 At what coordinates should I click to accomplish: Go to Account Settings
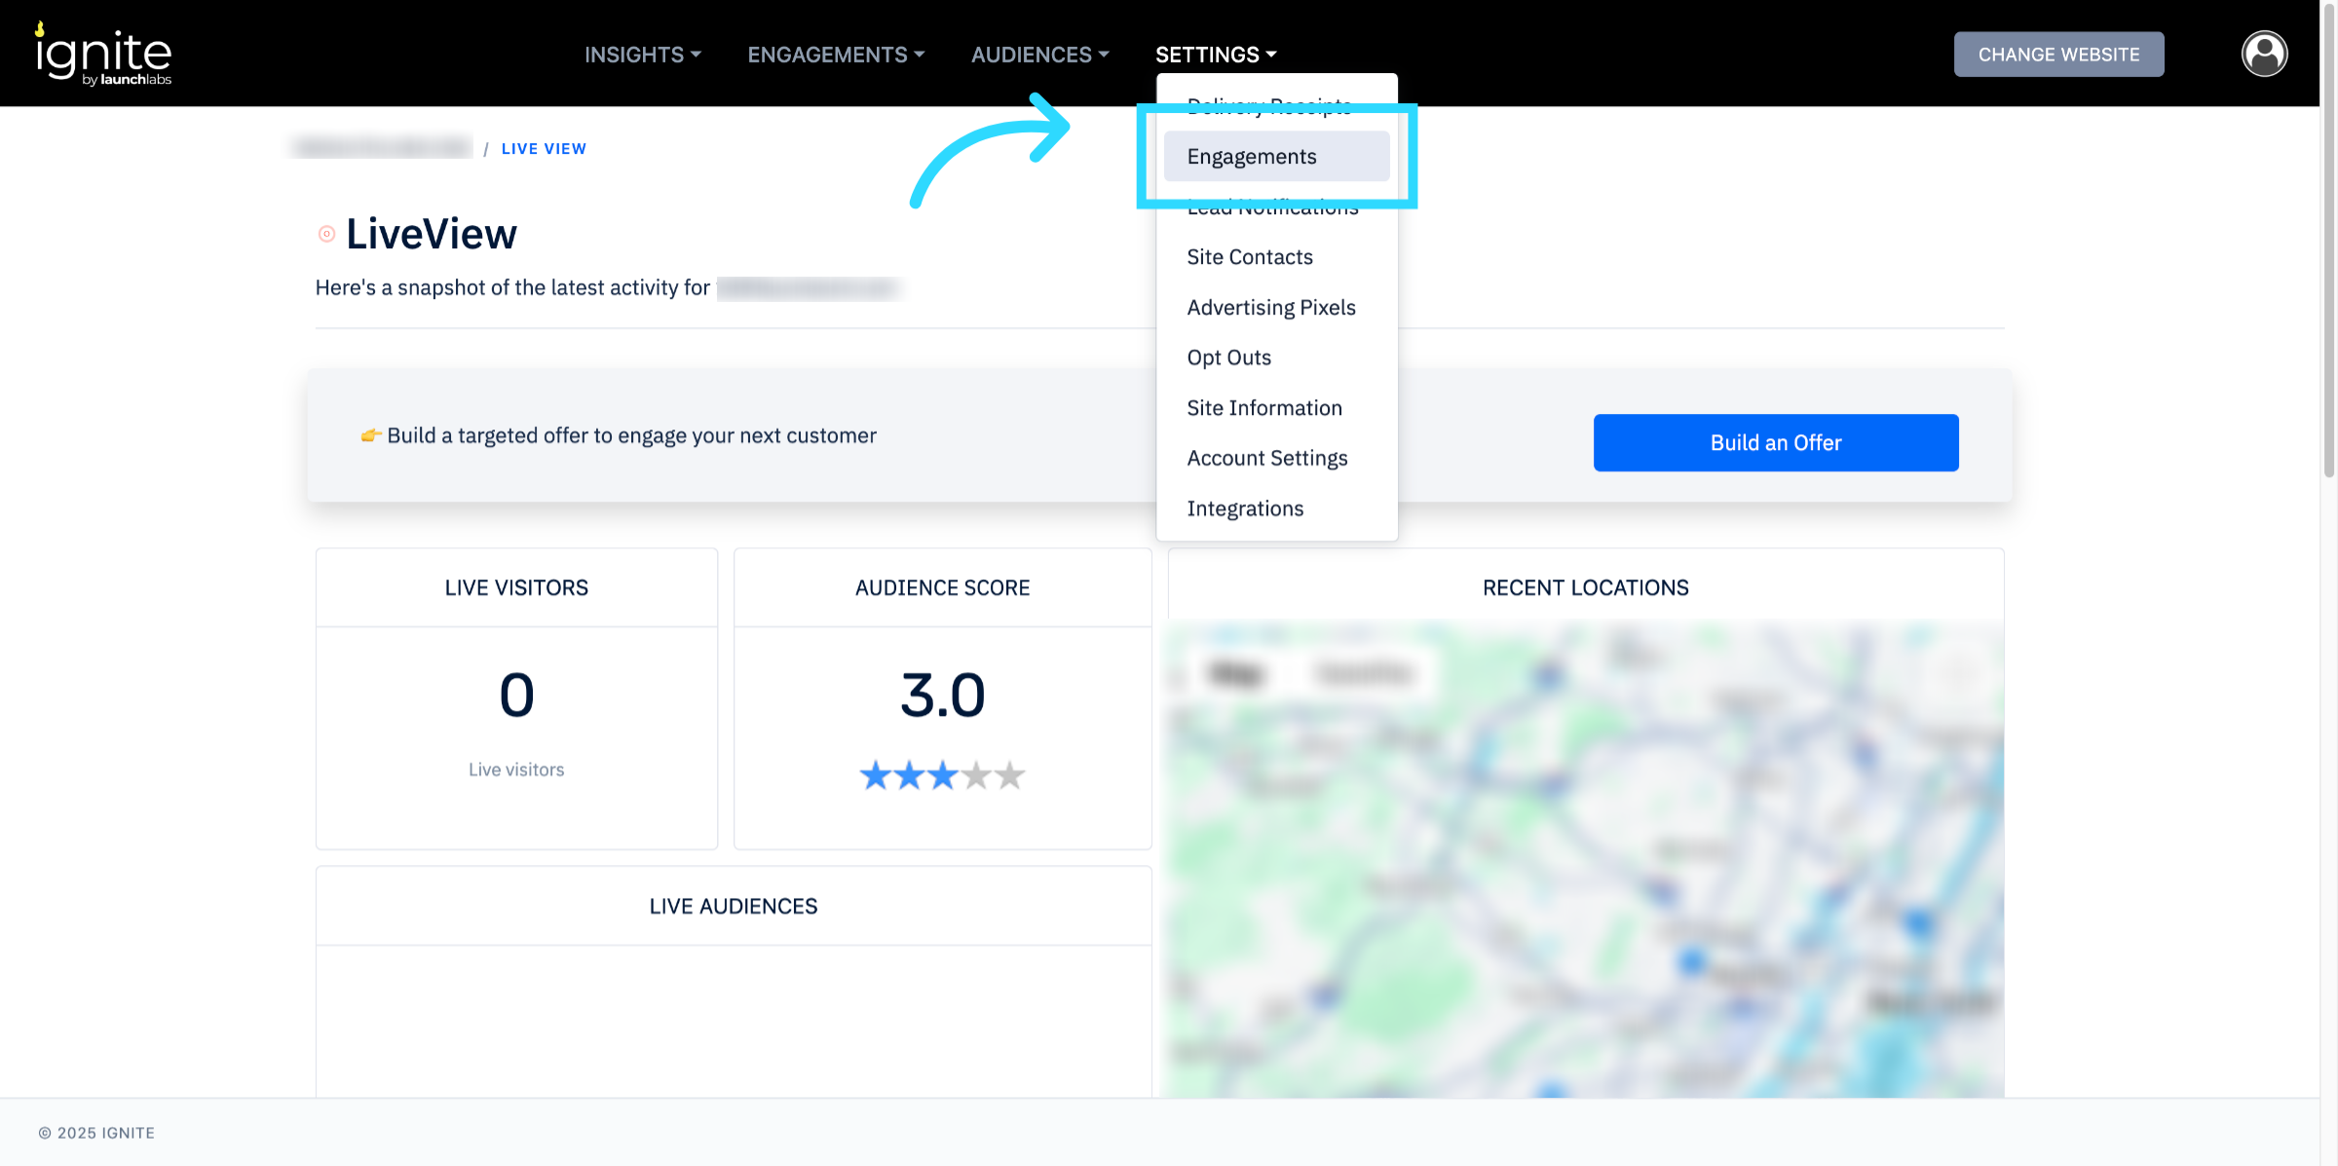tap(1267, 458)
